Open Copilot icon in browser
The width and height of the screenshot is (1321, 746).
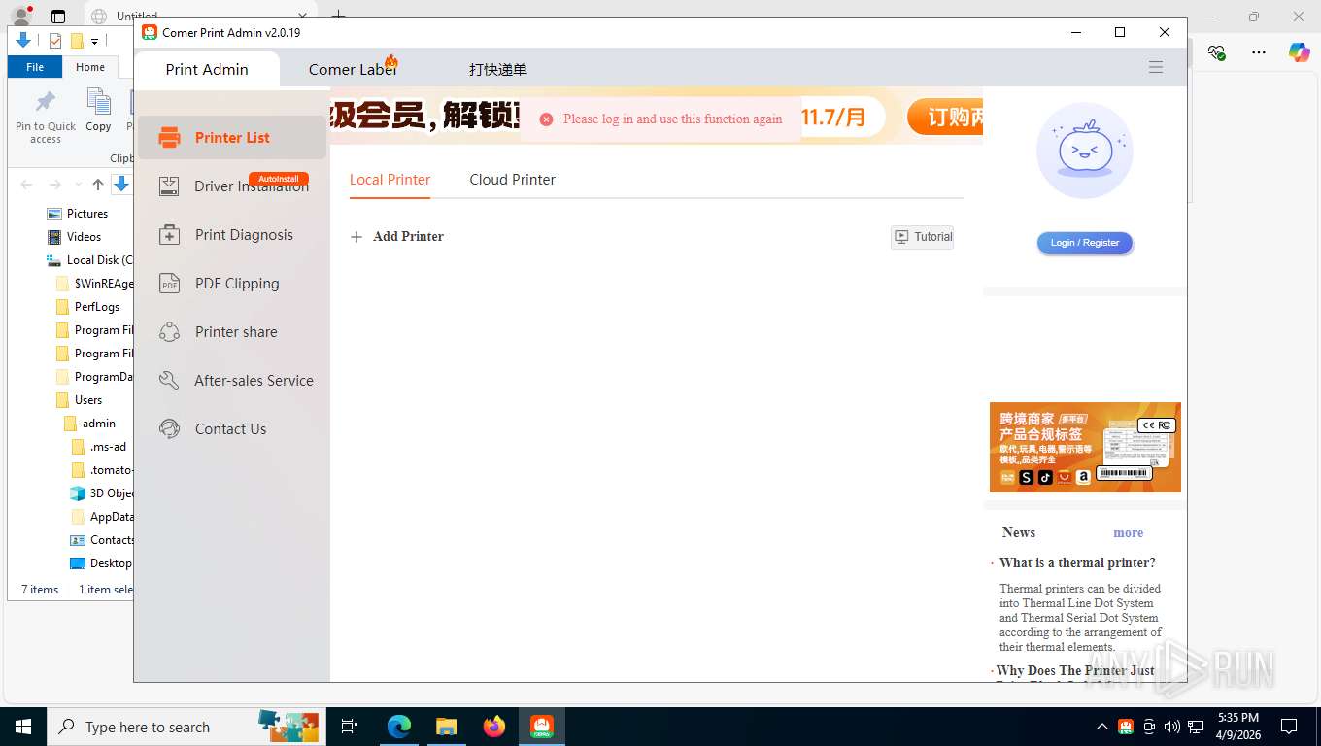pyautogui.click(x=1300, y=52)
